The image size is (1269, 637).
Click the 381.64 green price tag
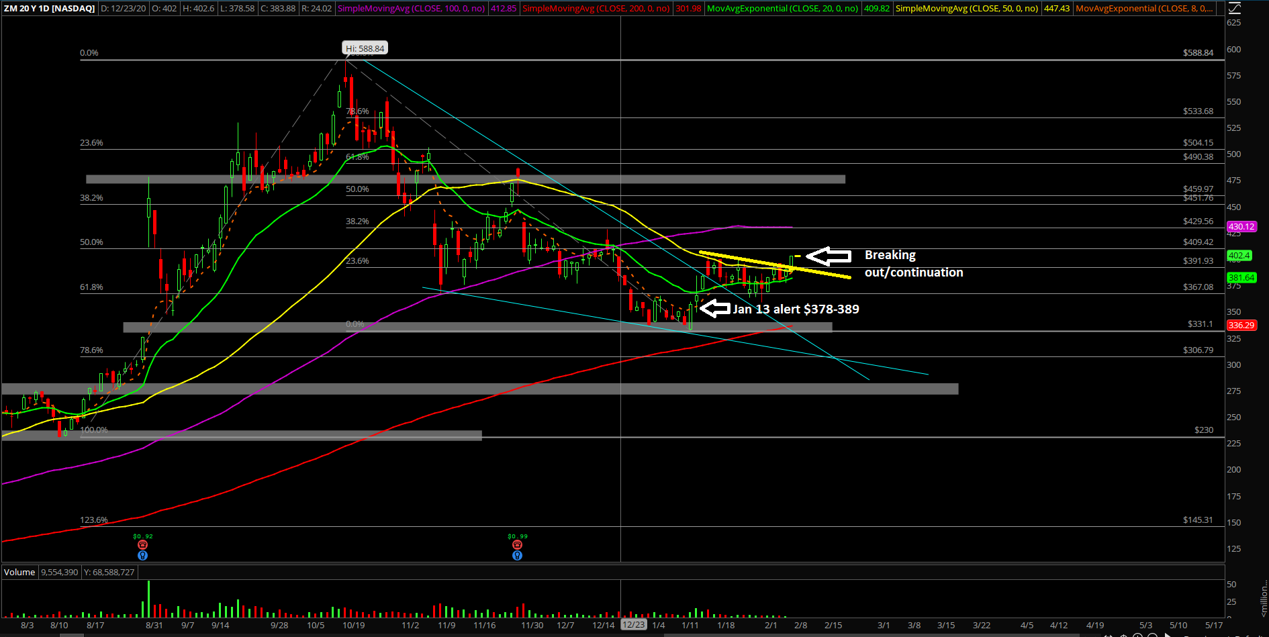(1241, 278)
